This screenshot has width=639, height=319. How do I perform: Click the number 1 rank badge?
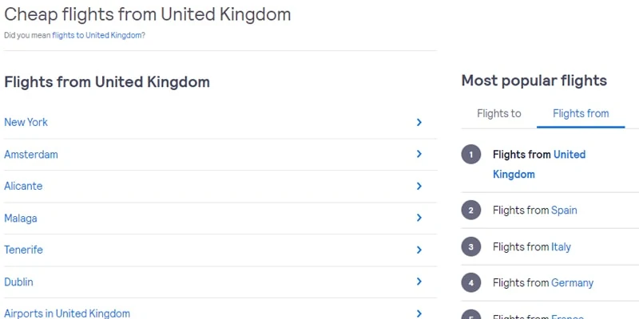pyautogui.click(x=471, y=155)
